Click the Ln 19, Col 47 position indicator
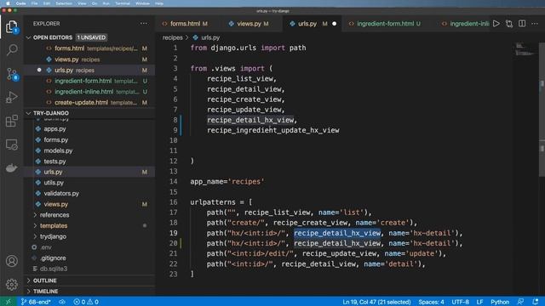This screenshot has height=306, width=545. 376,302
